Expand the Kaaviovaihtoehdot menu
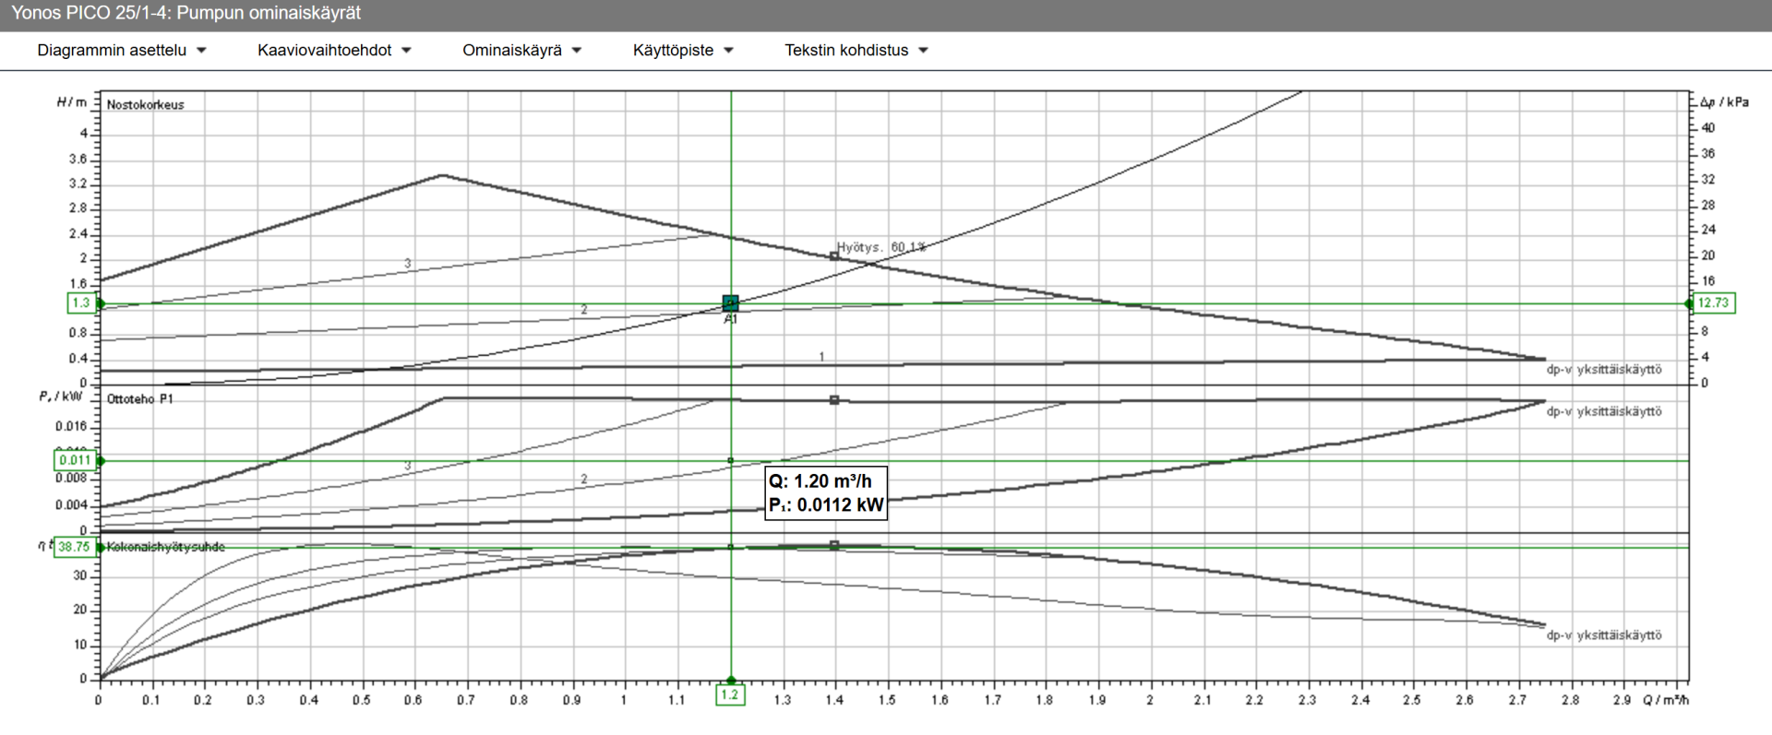This screenshot has width=1772, height=735. click(334, 50)
